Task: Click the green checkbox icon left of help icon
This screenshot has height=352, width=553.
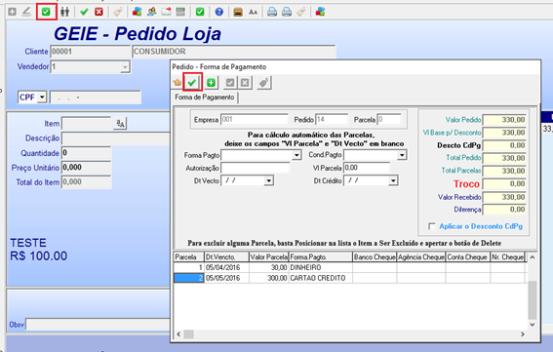Action: coord(200,12)
